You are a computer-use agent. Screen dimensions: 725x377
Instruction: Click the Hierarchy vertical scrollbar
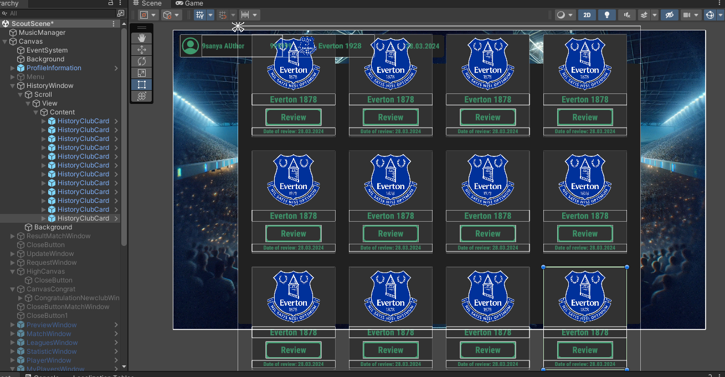pos(124,138)
